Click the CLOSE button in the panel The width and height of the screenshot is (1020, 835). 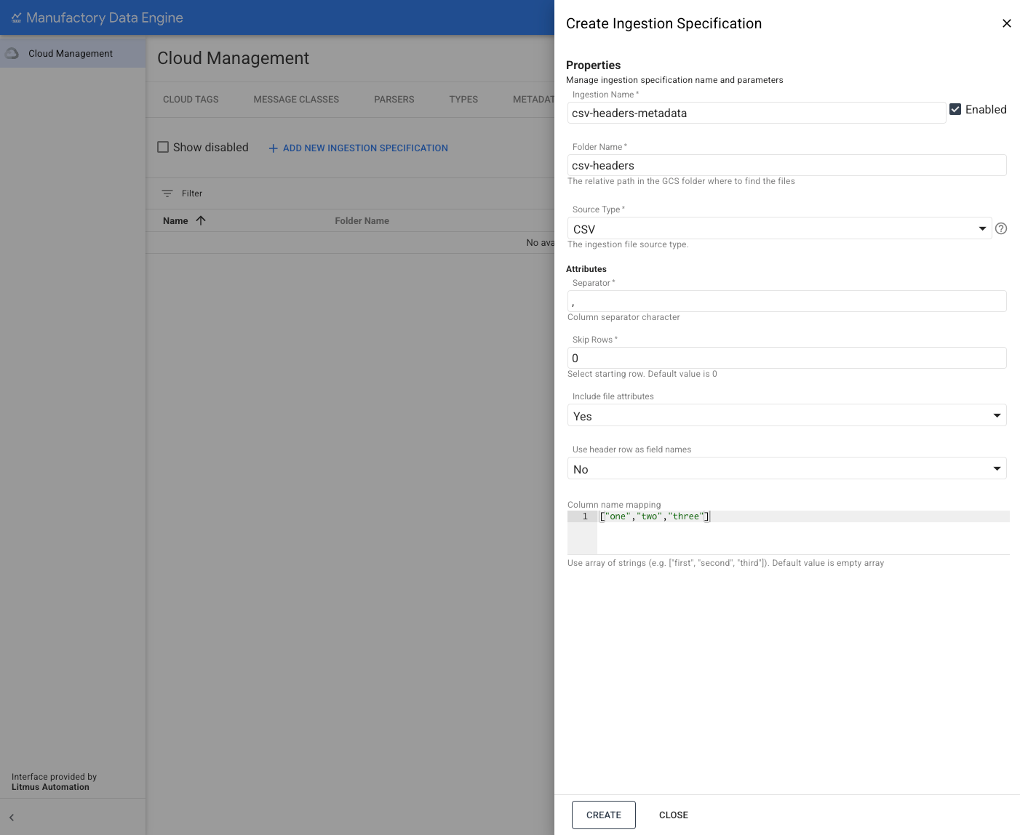point(673,815)
